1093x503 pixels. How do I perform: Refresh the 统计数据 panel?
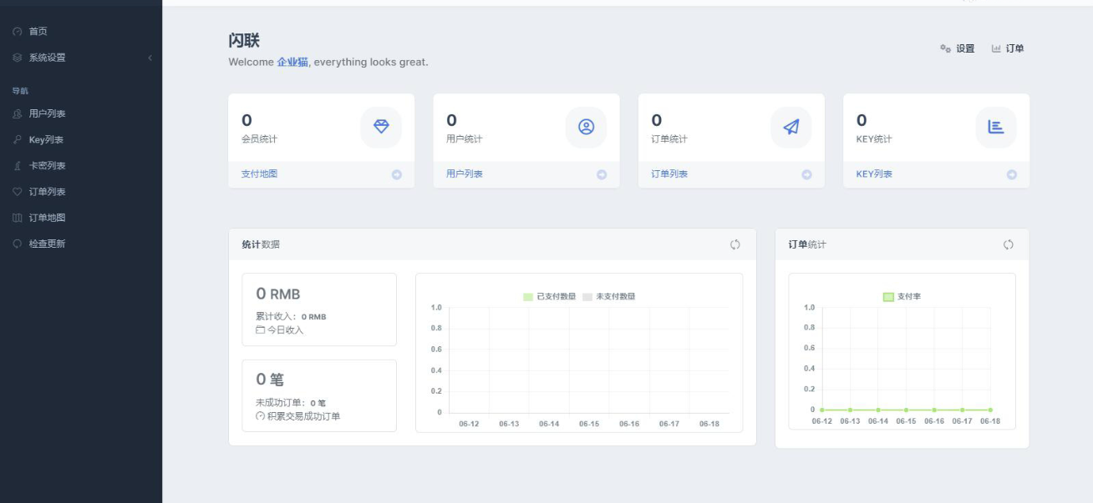tap(735, 244)
